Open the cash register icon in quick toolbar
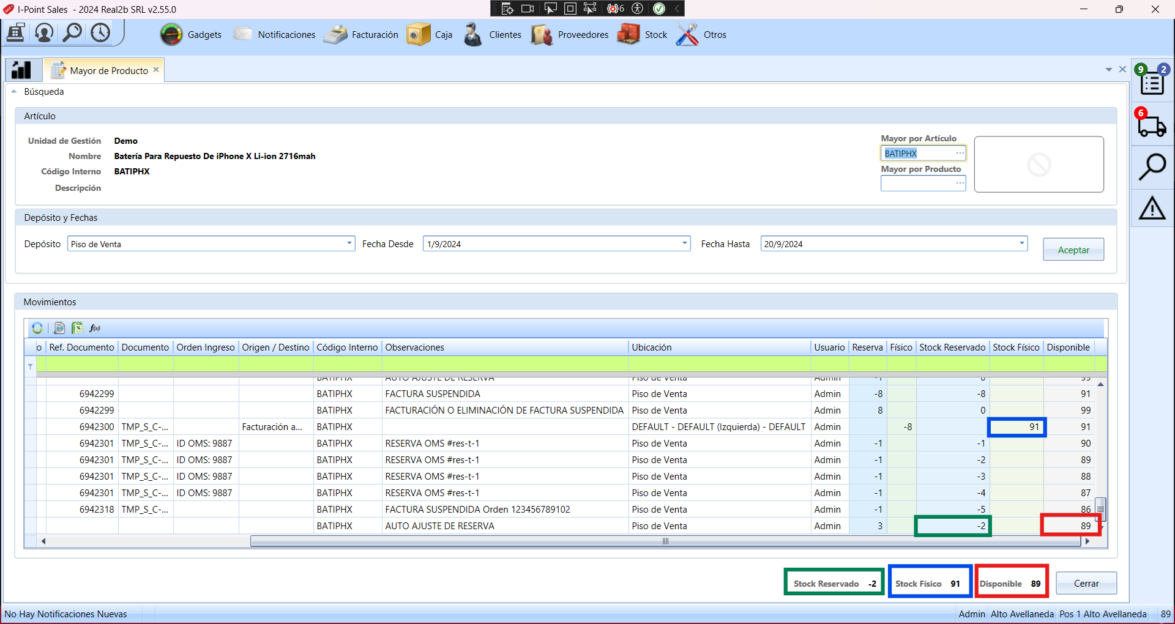This screenshot has height=624, width=1175. click(x=15, y=32)
